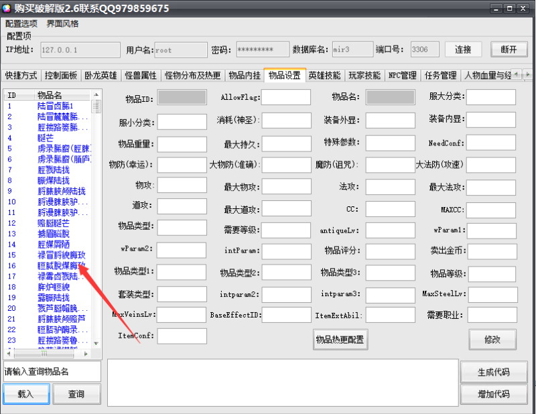Switch to the 玩家技能 tab
The image size is (536, 414).
pos(364,75)
